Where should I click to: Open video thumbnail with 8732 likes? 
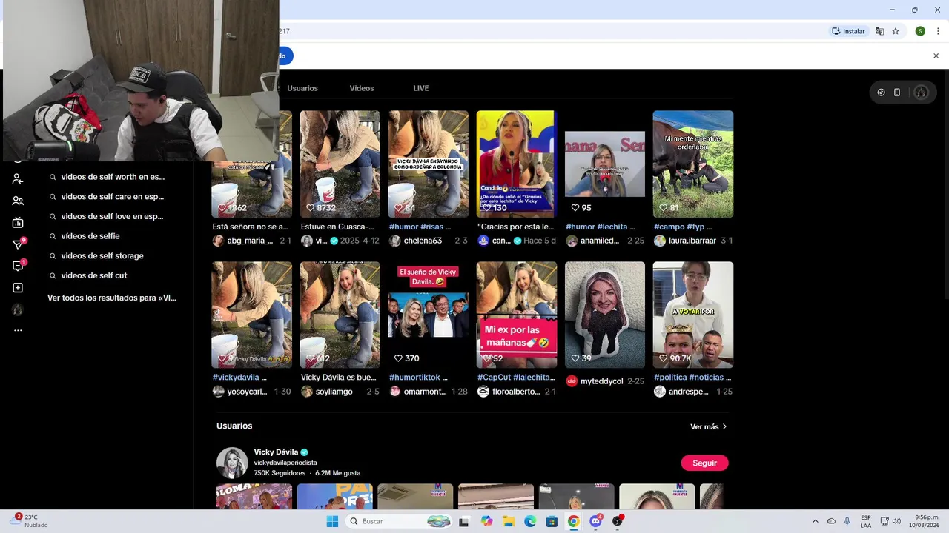click(340, 164)
